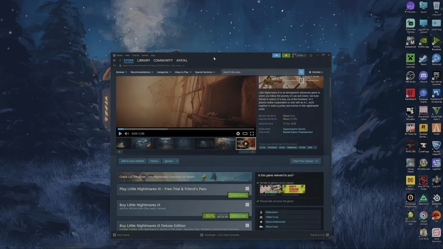Click the Follow button

pyautogui.click(x=154, y=161)
